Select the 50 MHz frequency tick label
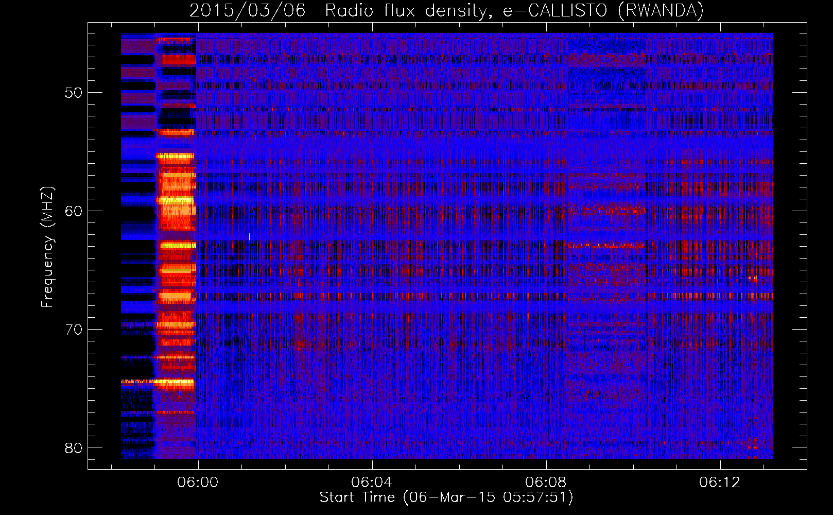Image resolution: width=833 pixels, height=515 pixels. coord(74,93)
